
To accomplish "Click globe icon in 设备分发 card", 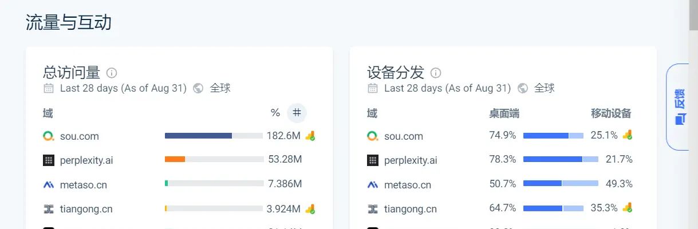I will (x=523, y=88).
